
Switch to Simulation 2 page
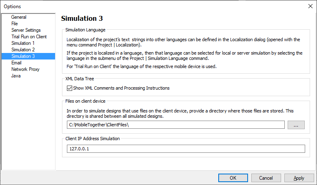tap(23, 50)
